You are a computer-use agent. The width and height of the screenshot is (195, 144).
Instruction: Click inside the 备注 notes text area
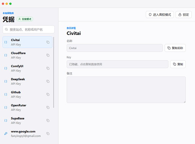126,90
